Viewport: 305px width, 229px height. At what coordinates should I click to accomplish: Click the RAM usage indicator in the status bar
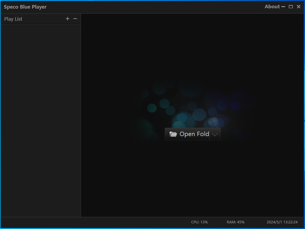[235, 222]
